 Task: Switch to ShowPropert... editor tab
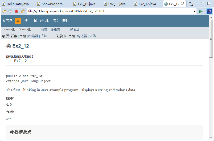(x=51, y=4)
